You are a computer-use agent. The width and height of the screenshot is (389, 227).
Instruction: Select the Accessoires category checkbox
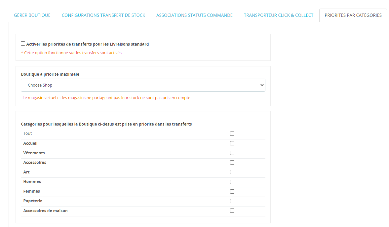click(x=232, y=163)
